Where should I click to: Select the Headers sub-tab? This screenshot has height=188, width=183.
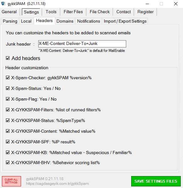pyautogui.click(x=44, y=21)
